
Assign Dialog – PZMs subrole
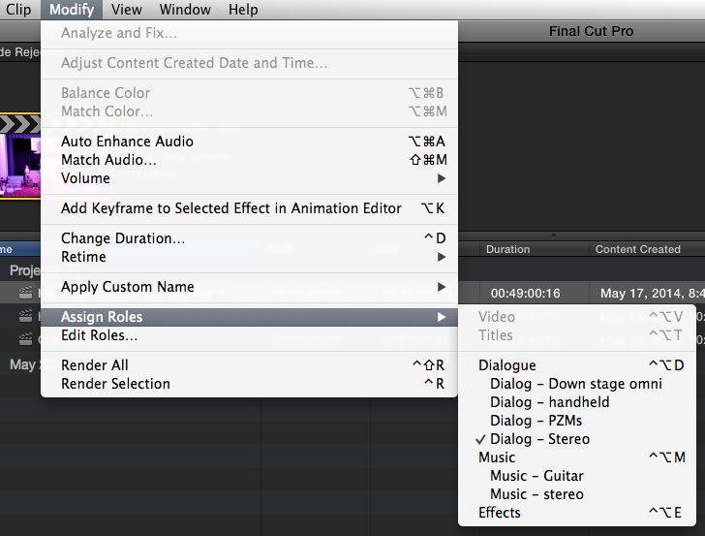coord(577,421)
